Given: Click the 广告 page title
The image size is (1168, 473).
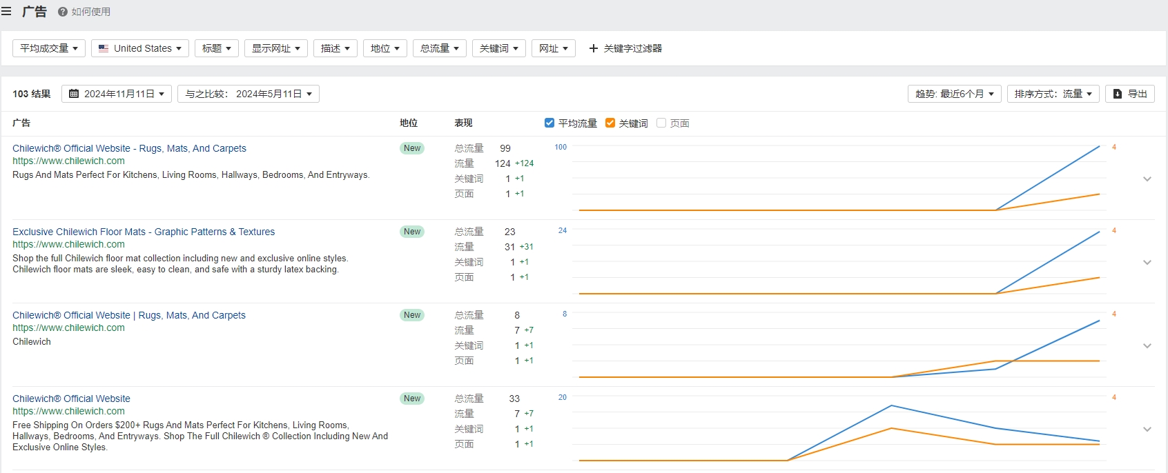Looking at the screenshot, I should pyautogui.click(x=35, y=12).
